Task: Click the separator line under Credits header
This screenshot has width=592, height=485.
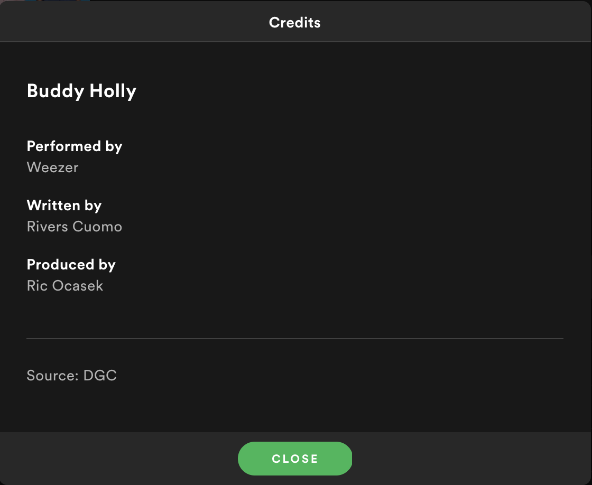Action: (x=295, y=42)
